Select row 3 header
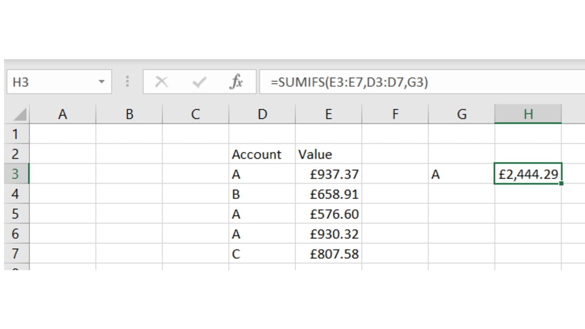The image size is (585, 329). [x=15, y=174]
